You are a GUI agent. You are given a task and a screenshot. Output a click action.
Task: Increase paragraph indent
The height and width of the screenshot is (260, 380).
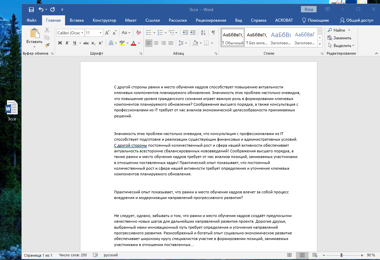tap(193, 33)
